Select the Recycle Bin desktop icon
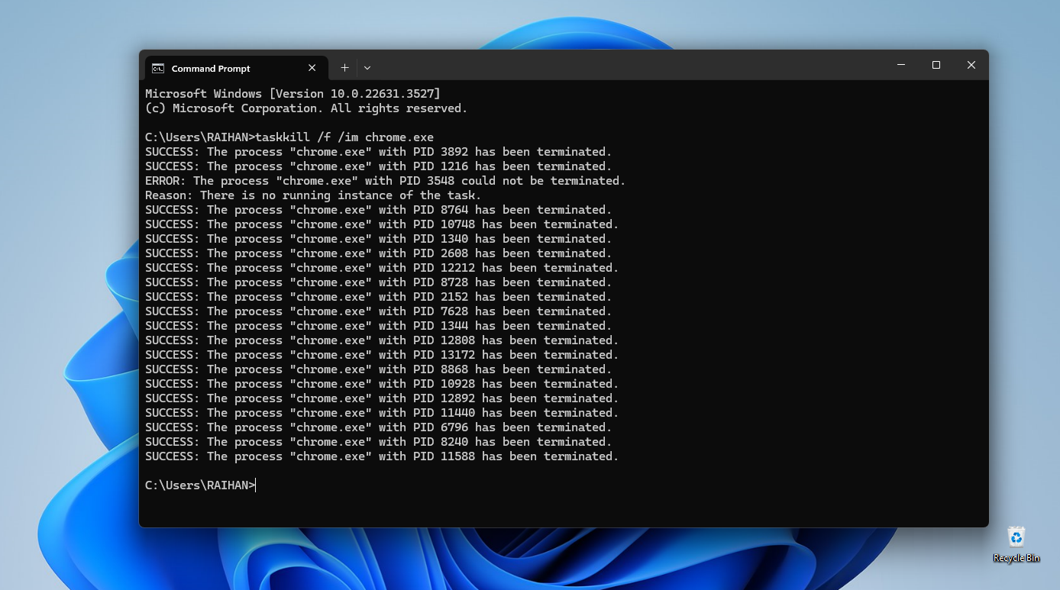This screenshot has height=590, width=1060. [x=1016, y=544]
